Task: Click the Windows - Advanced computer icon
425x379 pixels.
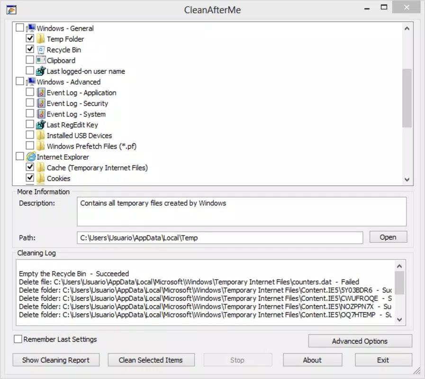Action: 31,81
